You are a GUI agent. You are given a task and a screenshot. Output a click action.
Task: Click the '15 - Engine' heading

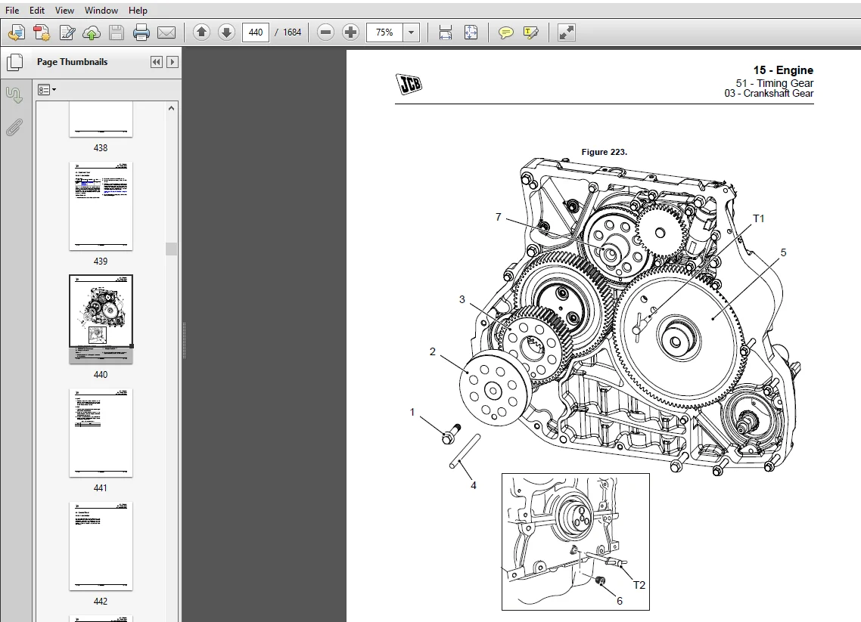coord(783,70)
